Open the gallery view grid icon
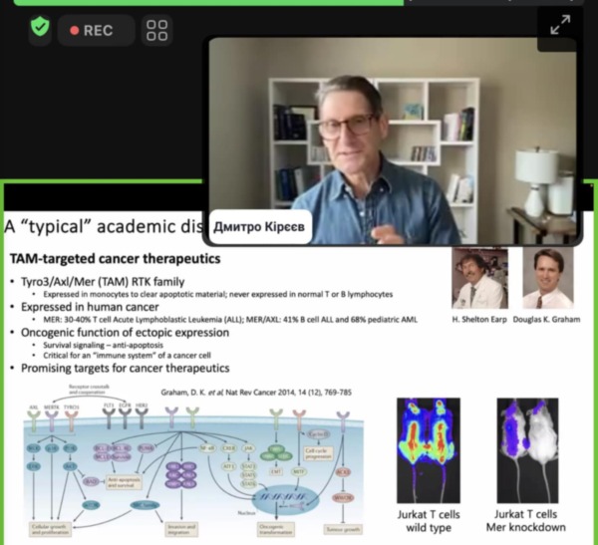This screenshot has width=598, height=545. [156, 30]
